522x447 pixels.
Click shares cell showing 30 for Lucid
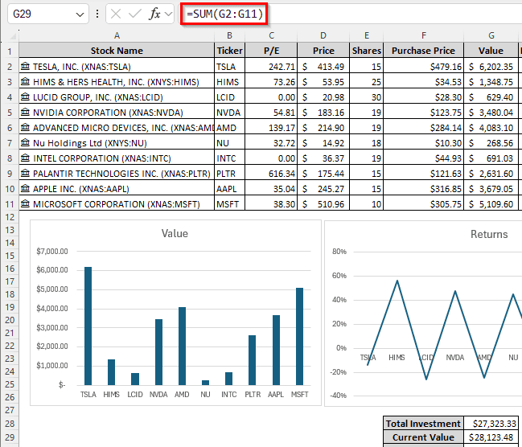367,97
